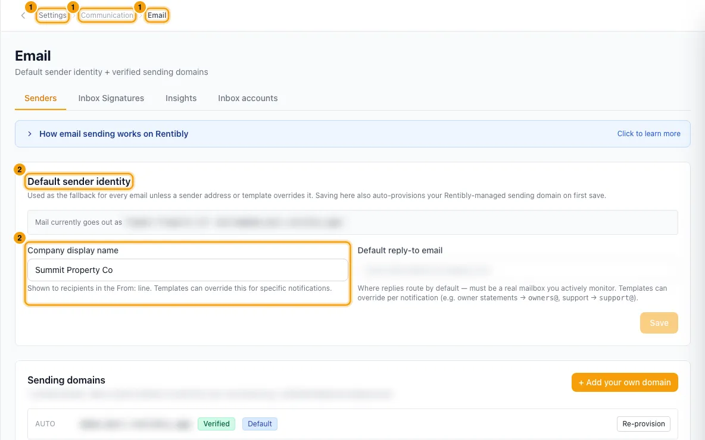Click the Default domain badge
The height and width of the screenshot is (440, 705).
point(260,424)
